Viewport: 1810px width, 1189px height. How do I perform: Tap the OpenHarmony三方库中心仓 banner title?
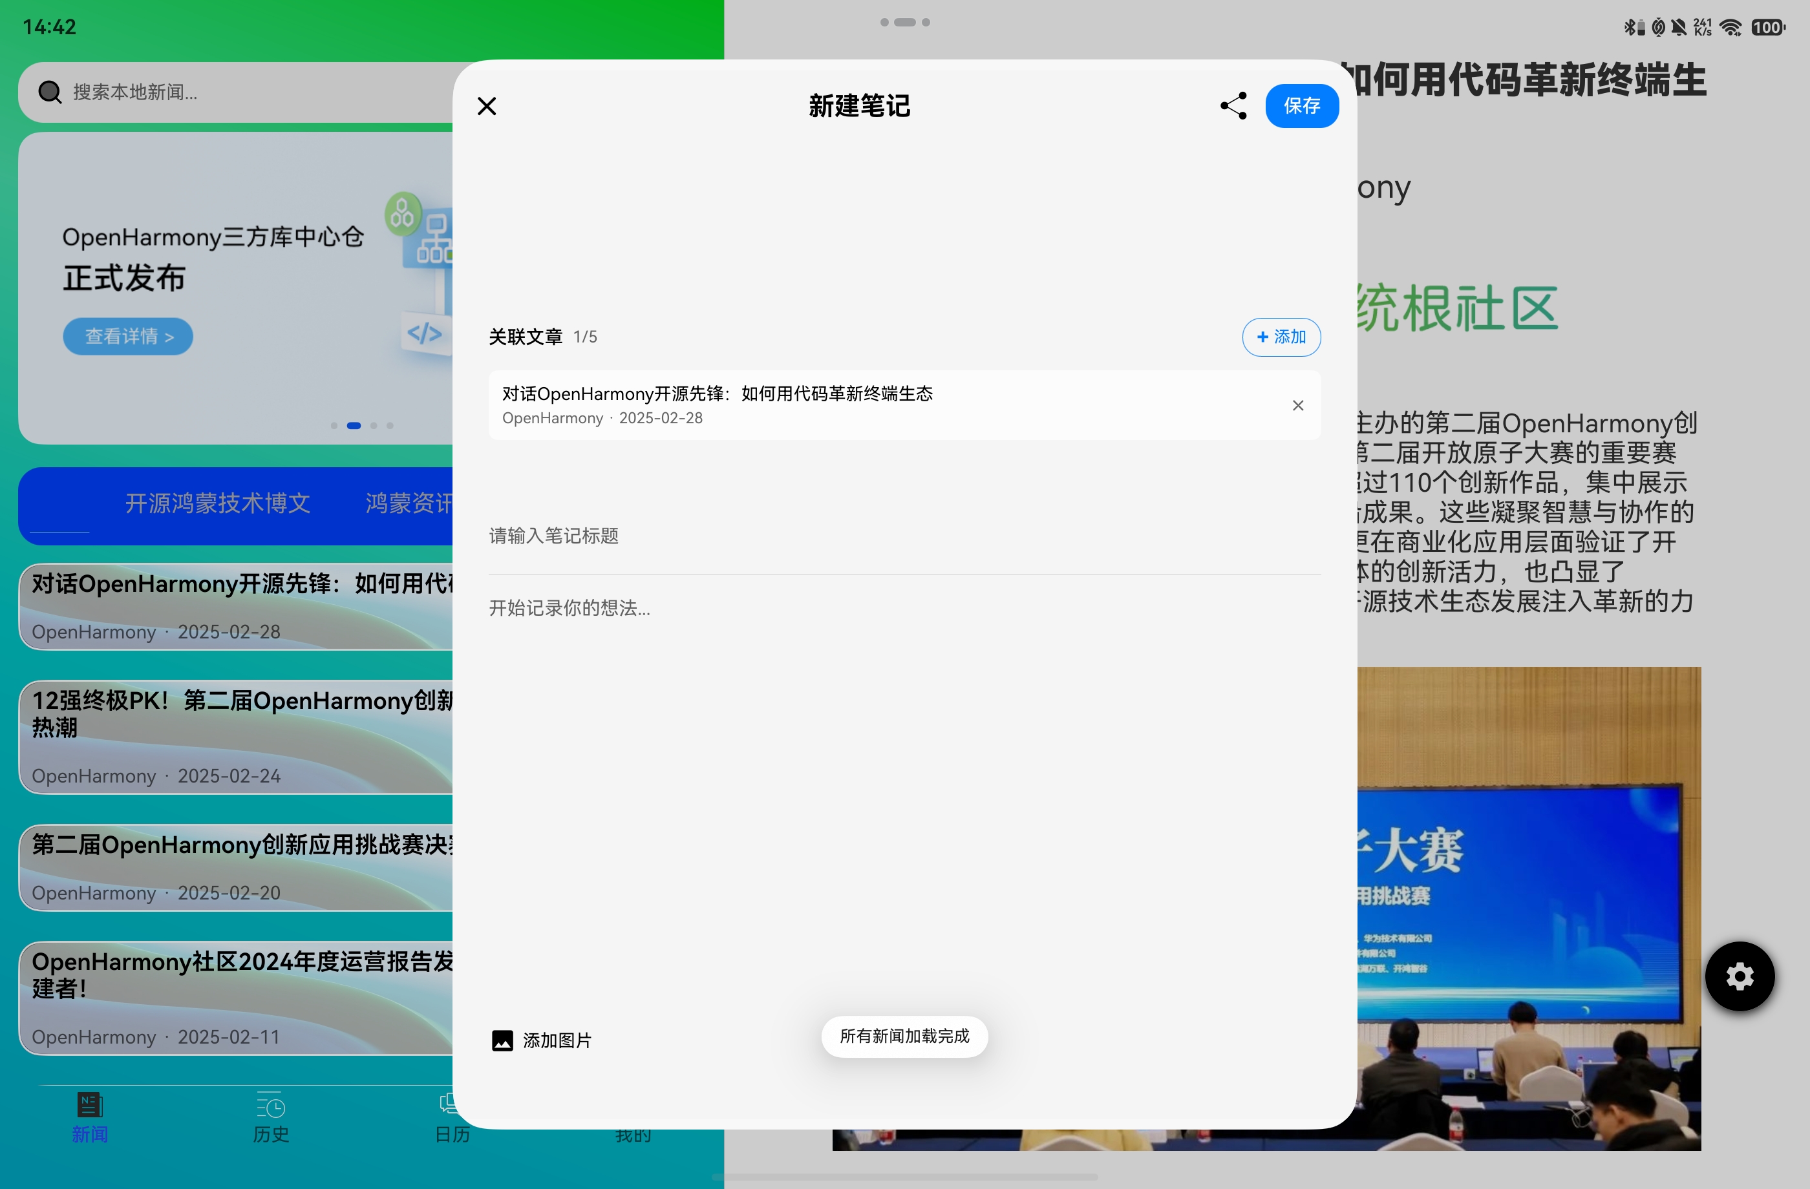[x=213, y=237]
